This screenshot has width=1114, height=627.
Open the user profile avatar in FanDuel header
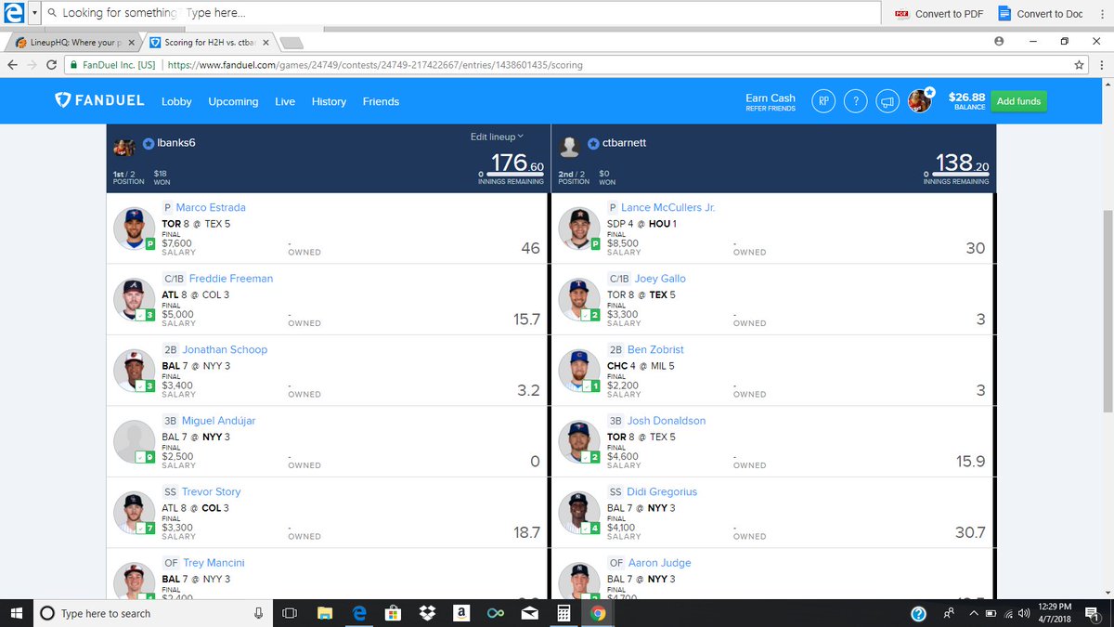pos(920,100)
